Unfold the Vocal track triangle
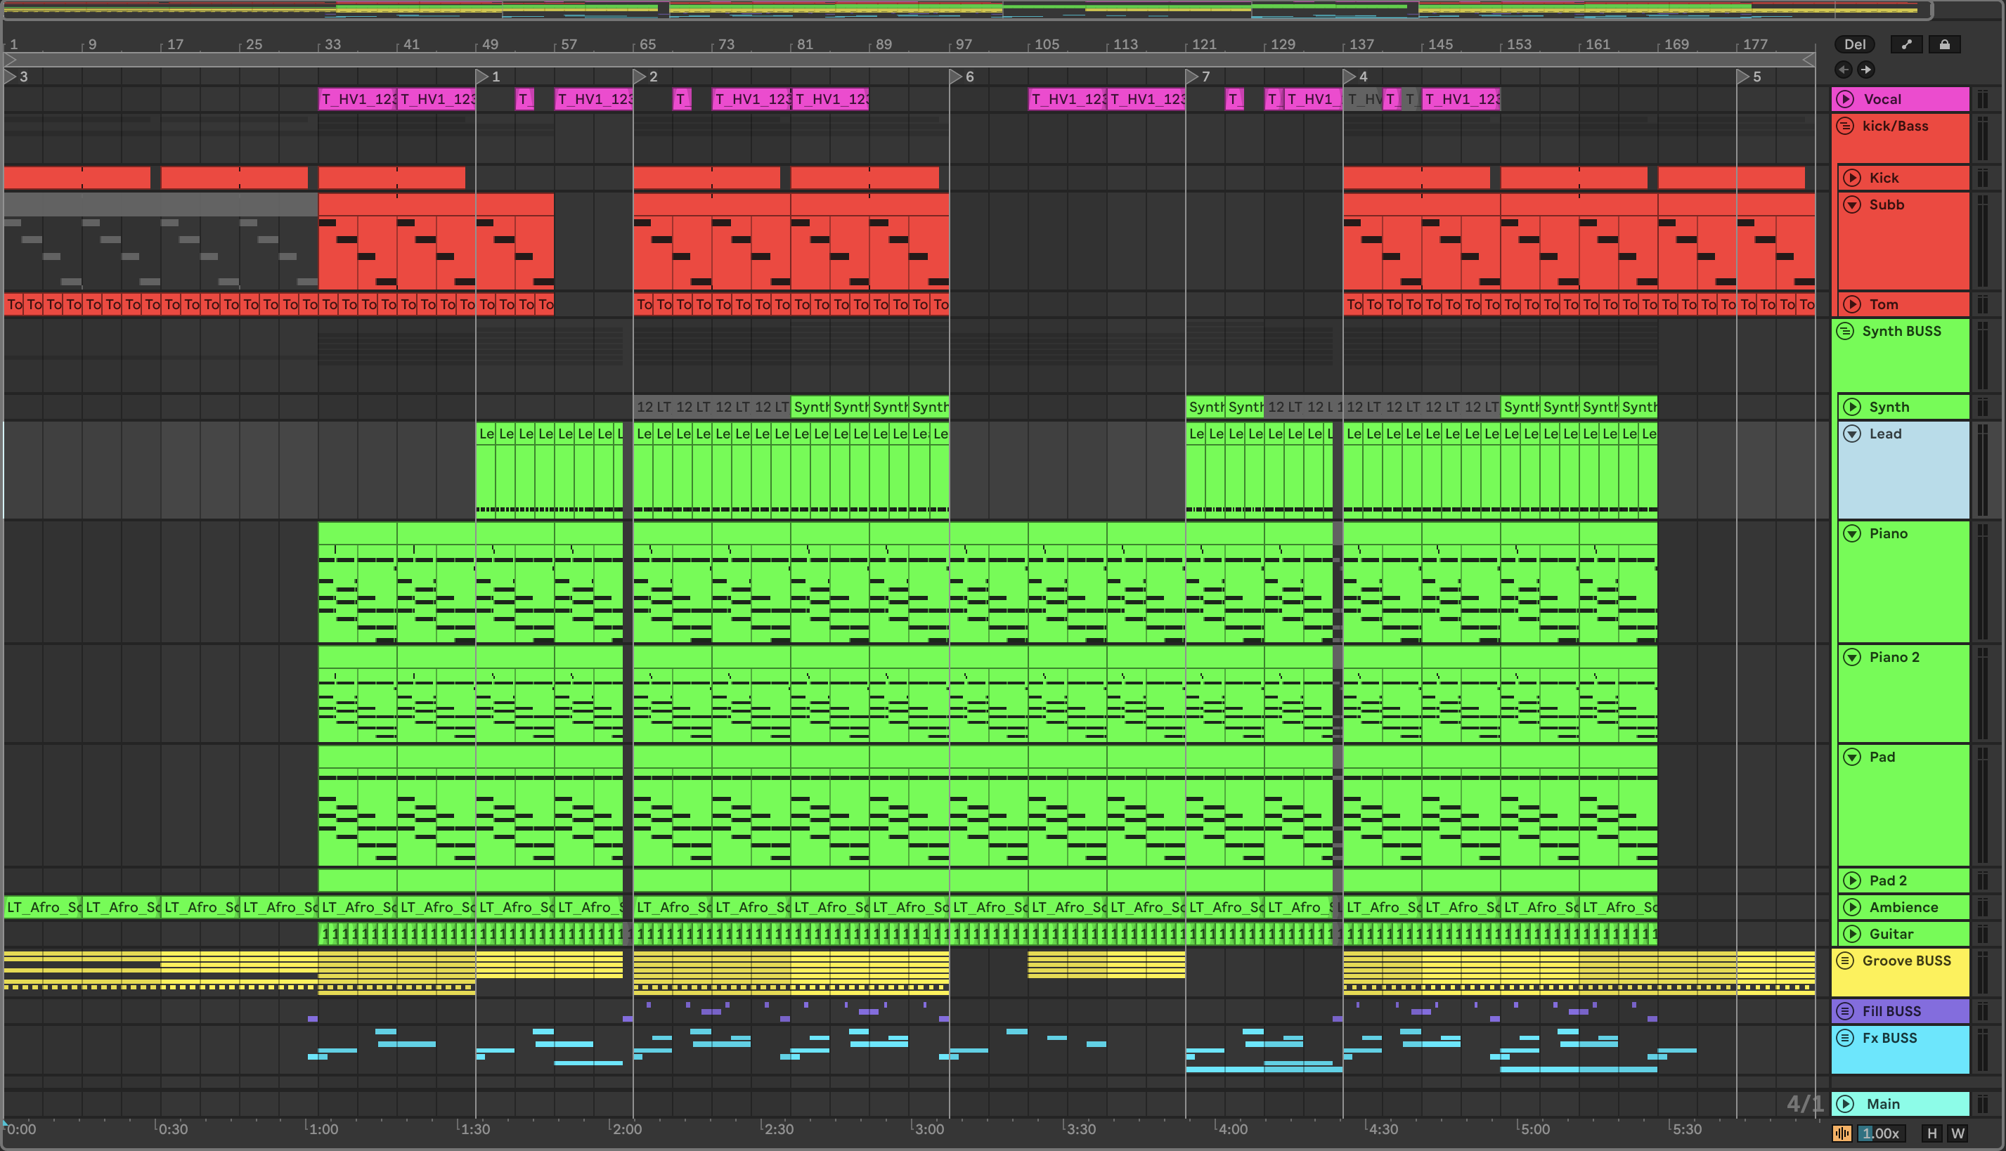 tap(1845, 99)
